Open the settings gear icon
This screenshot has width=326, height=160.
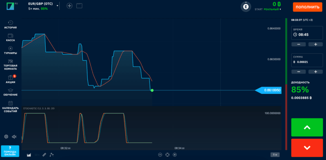pos(6,136)
